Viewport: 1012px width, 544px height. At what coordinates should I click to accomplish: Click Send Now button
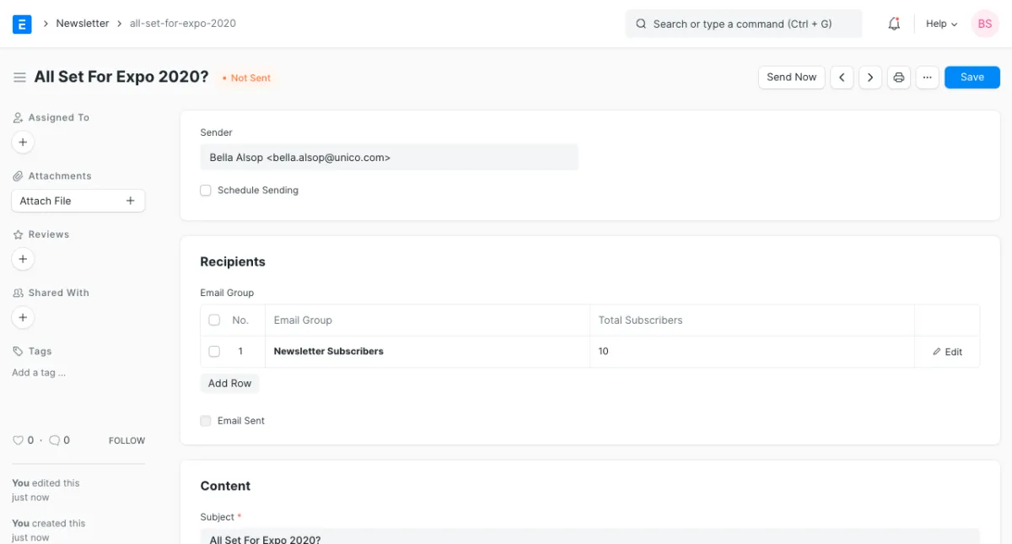[792, 78]
